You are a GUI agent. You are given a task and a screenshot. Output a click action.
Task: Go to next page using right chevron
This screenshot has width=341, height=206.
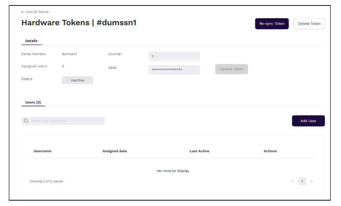coord(312,182)
